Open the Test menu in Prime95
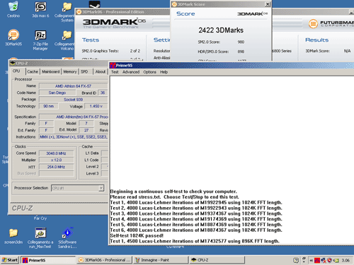 (x=115, y=72)
